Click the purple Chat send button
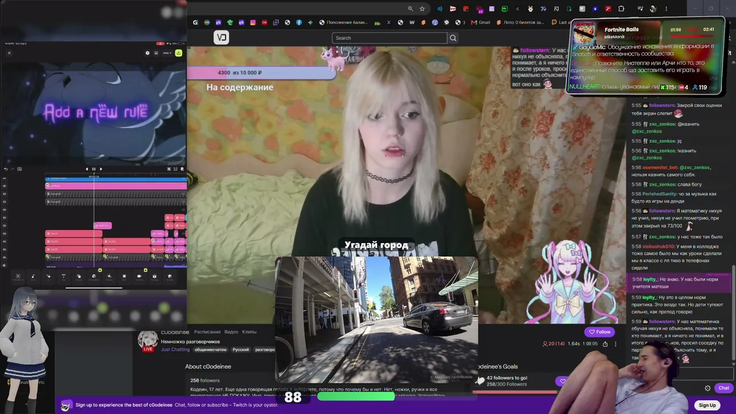The image size is (736, 414). [723, 388]
